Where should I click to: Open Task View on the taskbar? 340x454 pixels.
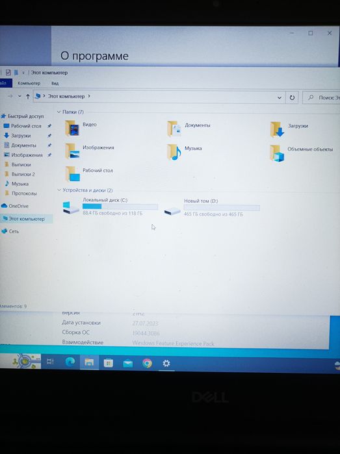[50, 361]
